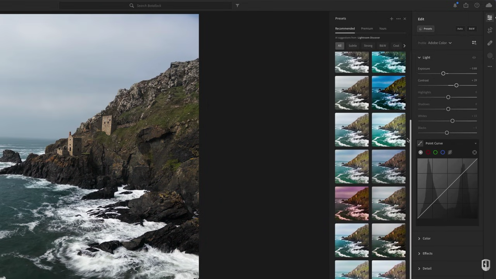
Task: Close the Presets panel
Action: tap(405, 19)
